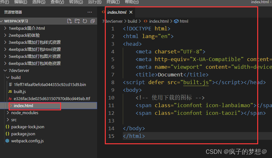The height and width of the screenshot is (158, 272).
Task: Follow the built.js link in script tag
Action: (196, 82)
